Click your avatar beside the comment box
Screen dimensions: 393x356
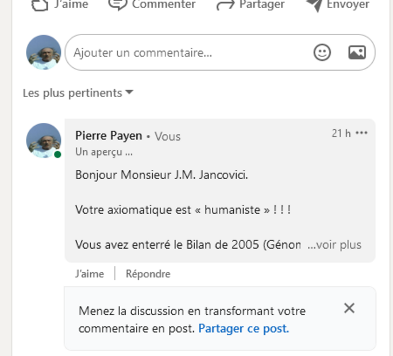pos(44,53)
